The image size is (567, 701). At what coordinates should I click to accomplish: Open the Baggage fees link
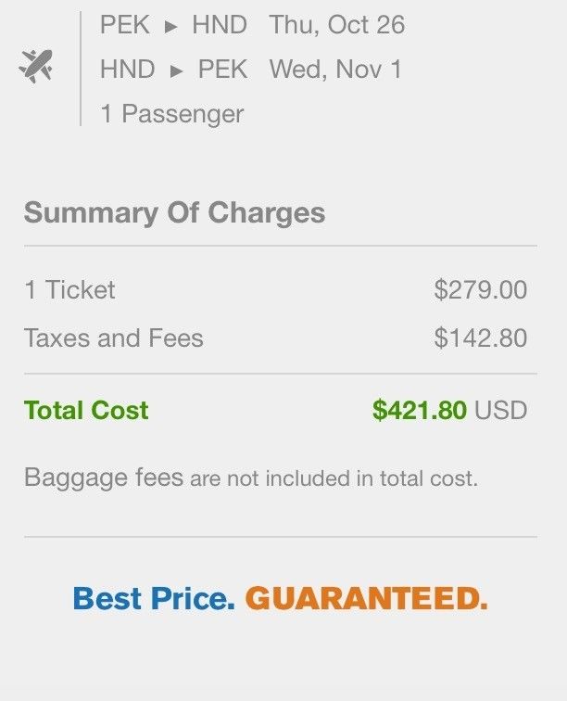[x=104, y=478]
